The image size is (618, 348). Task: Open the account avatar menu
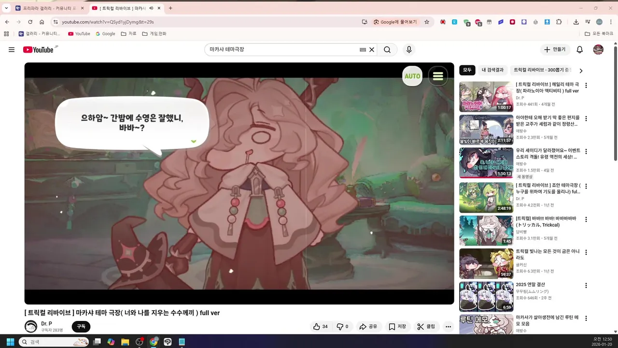click(x=598, y=50)
